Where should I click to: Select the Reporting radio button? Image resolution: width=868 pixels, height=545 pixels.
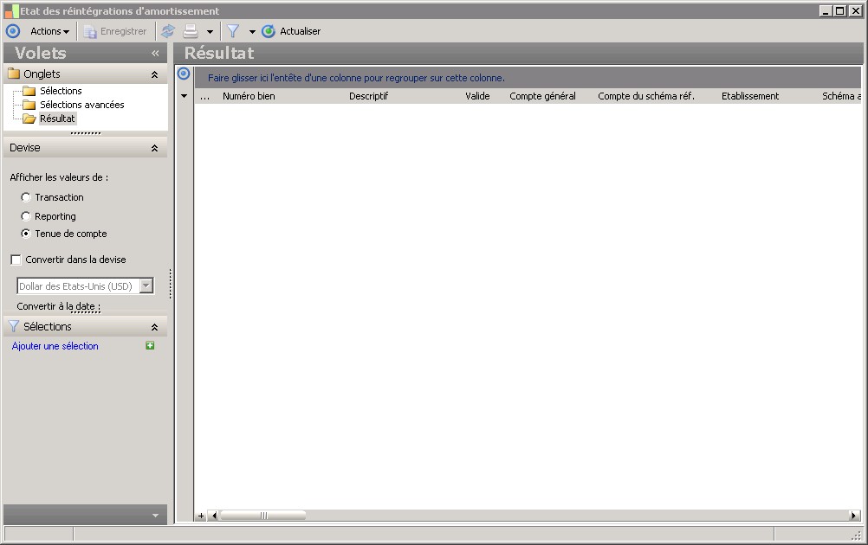point(25,216)
